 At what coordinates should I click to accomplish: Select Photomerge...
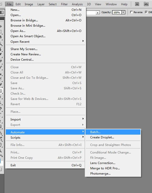coord(113,174)
